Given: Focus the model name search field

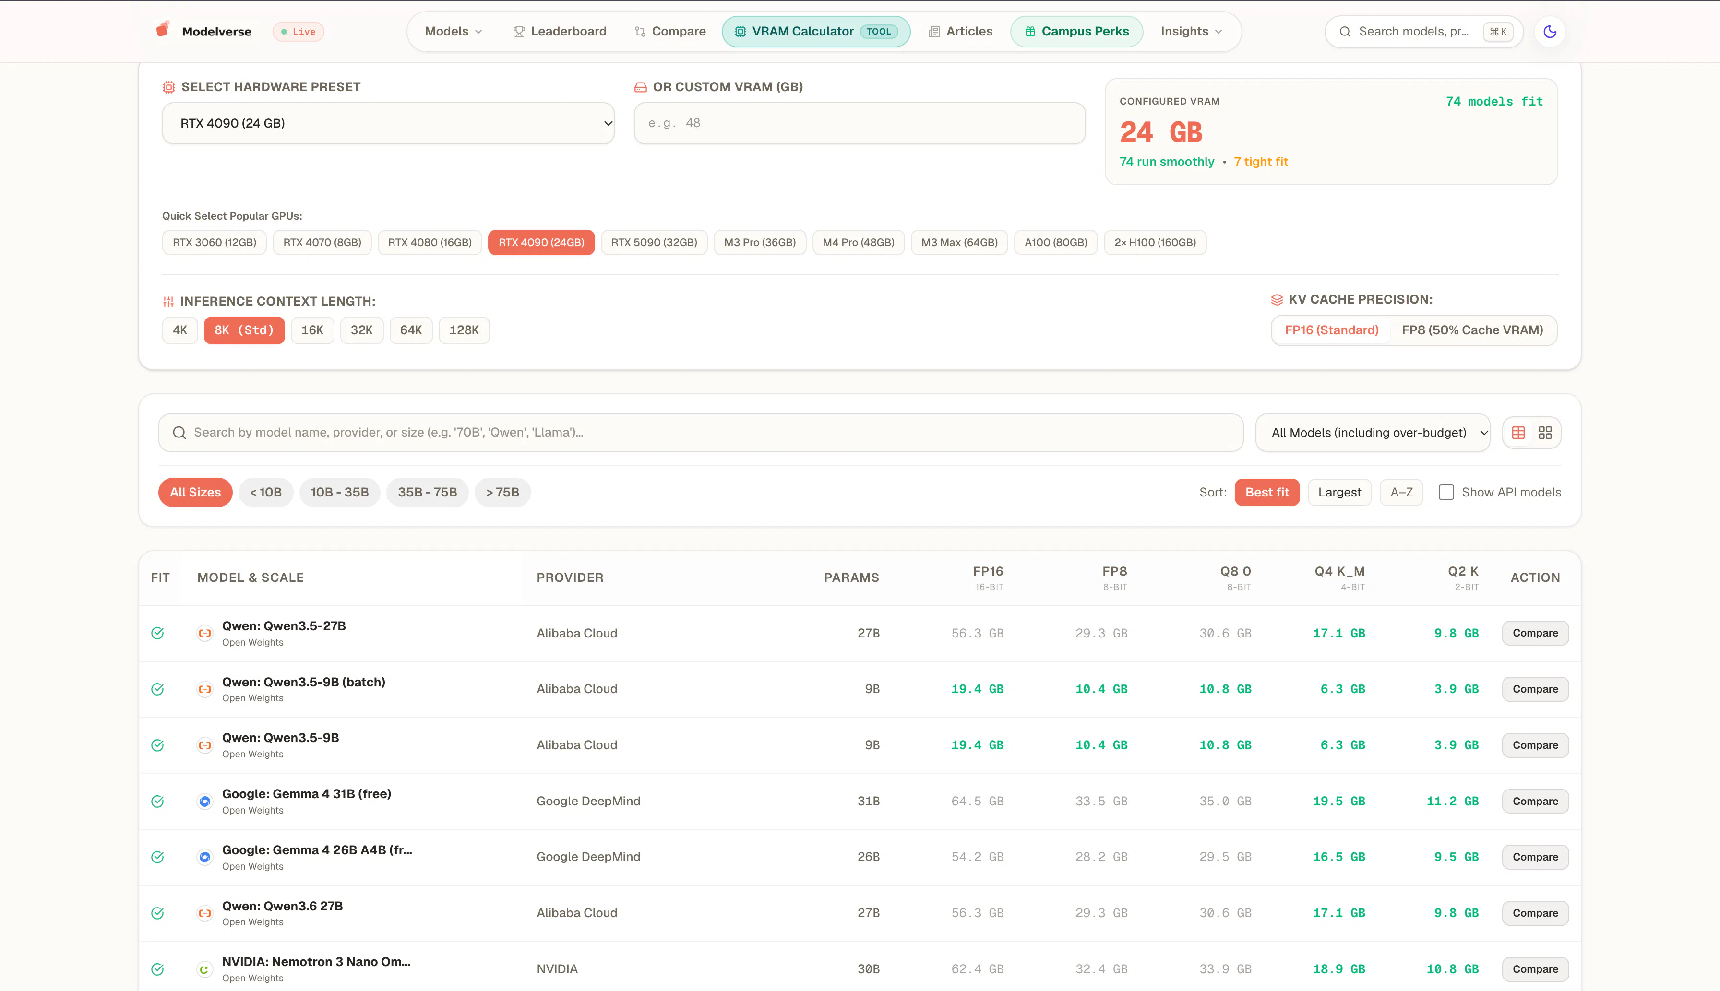Looking at the screenshot, I should [x=701, y=433].
